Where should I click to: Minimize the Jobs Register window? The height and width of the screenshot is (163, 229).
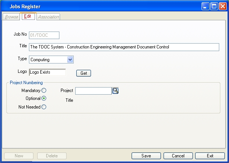(x=205, y=6)
